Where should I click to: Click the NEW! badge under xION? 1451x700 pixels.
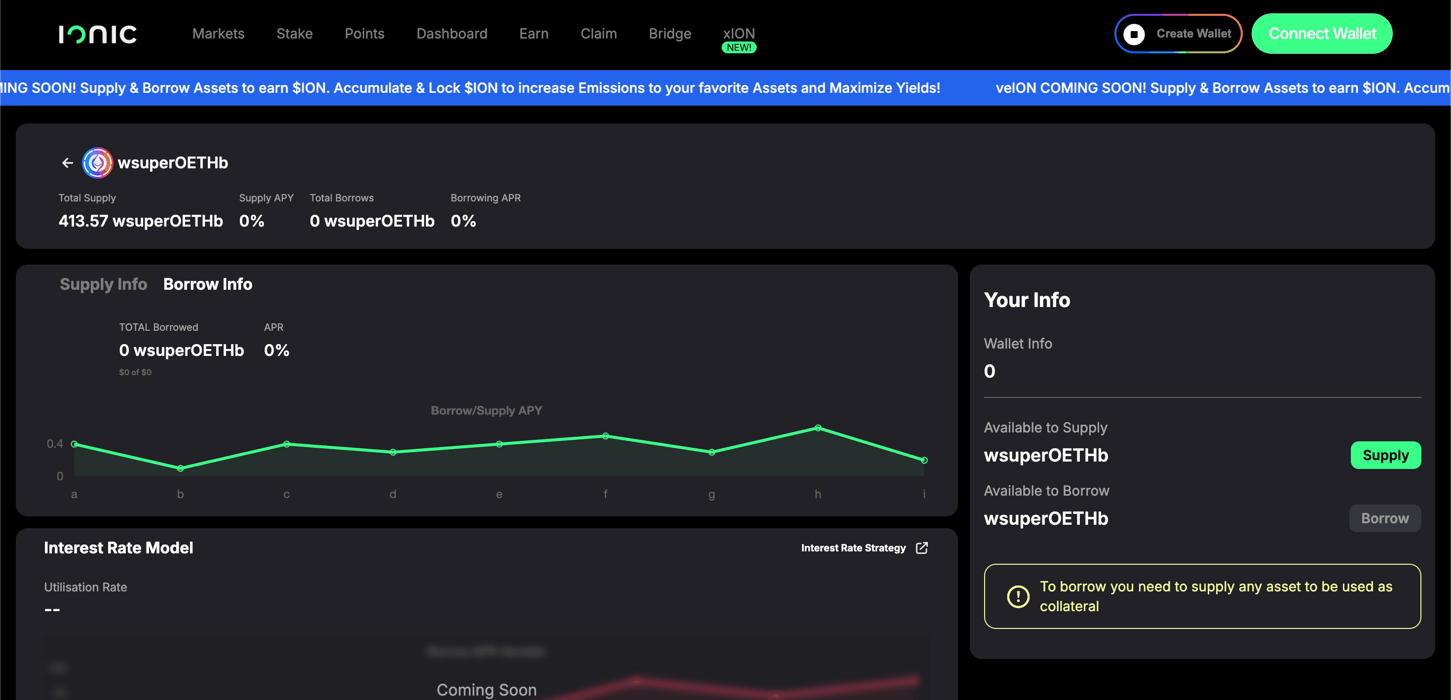(738, 48)
